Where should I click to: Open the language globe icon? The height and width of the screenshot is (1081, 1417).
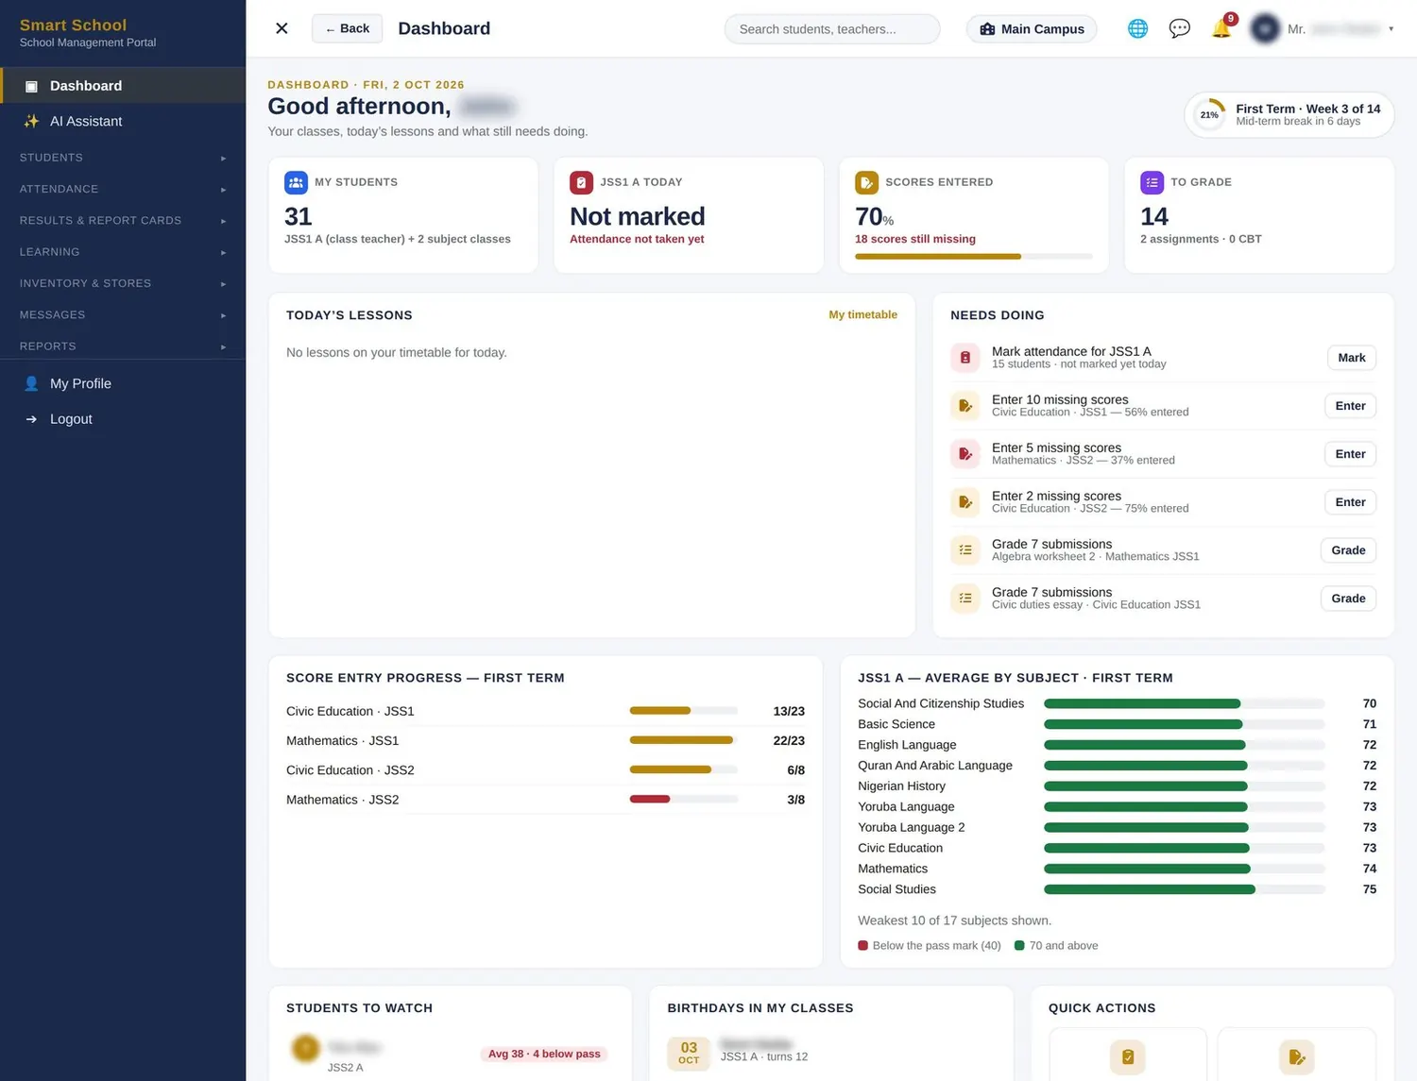[1137, 28]
